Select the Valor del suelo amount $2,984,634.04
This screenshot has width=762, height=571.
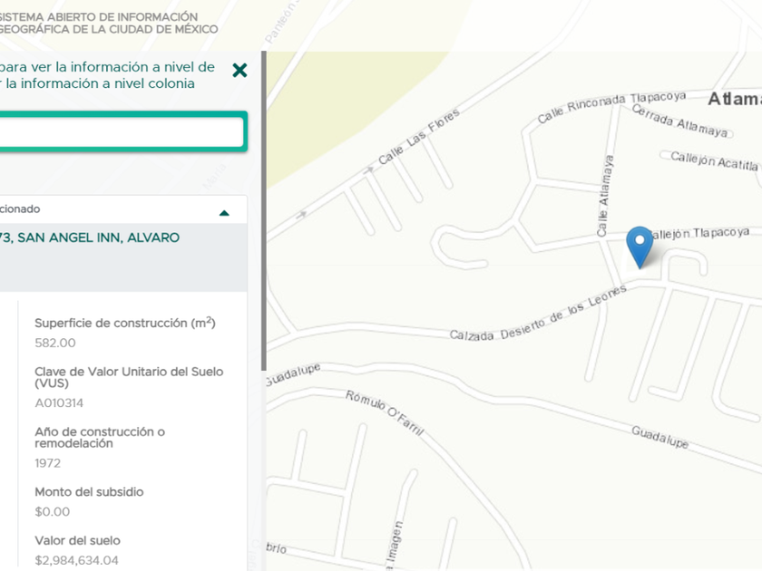(x=76, y=560)
